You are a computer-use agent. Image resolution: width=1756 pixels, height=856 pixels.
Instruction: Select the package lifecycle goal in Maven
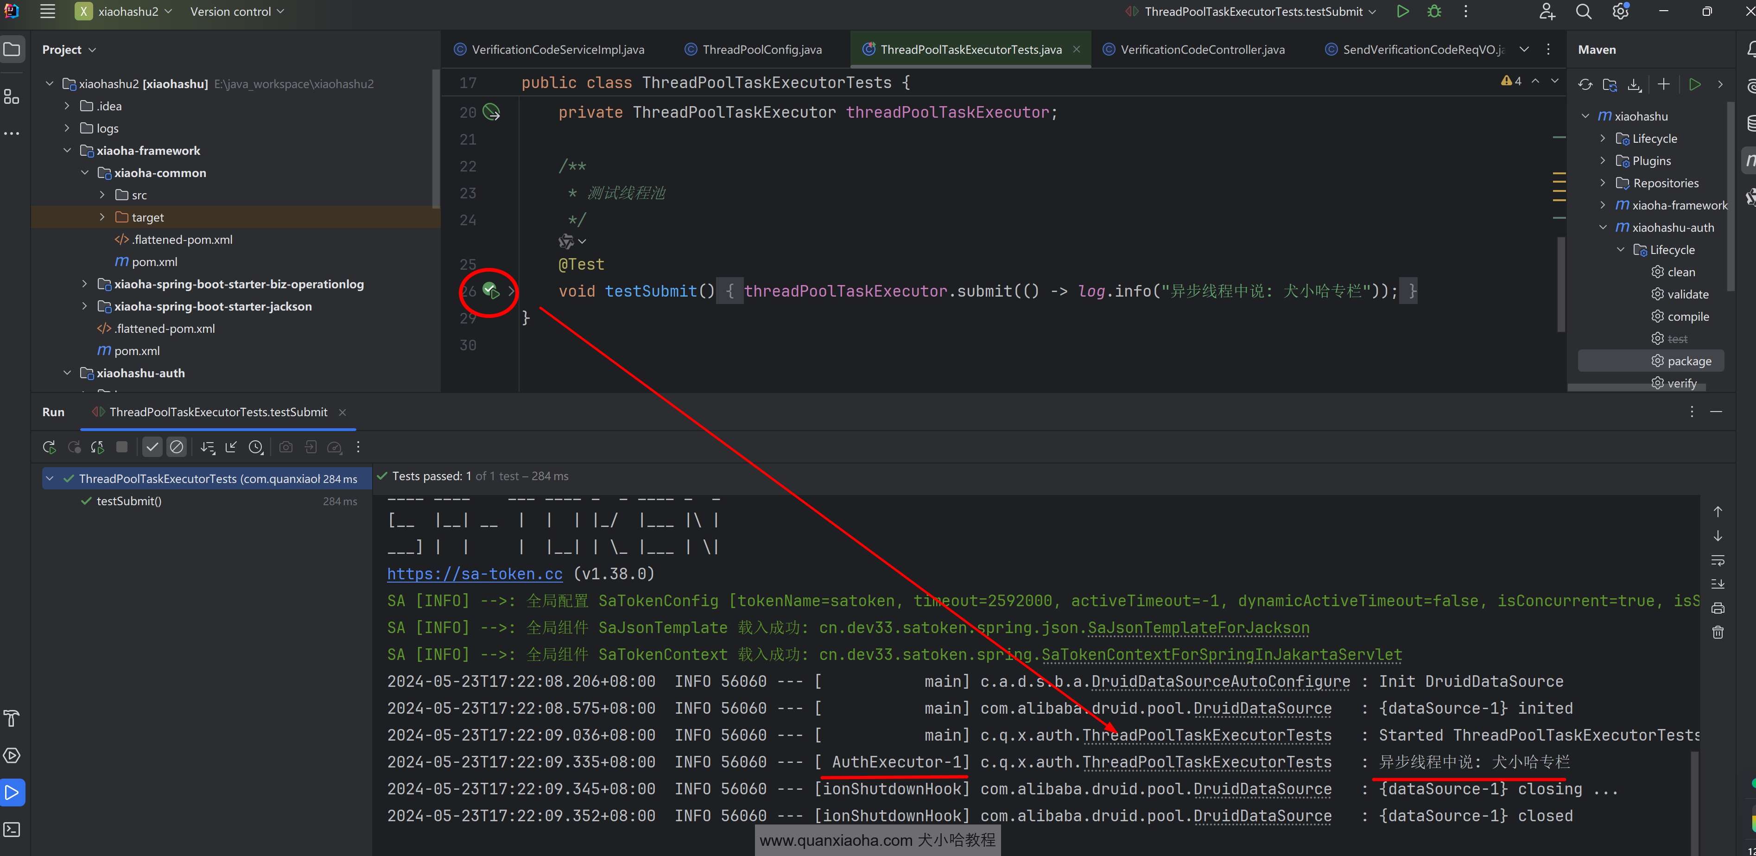point(1688,361)
